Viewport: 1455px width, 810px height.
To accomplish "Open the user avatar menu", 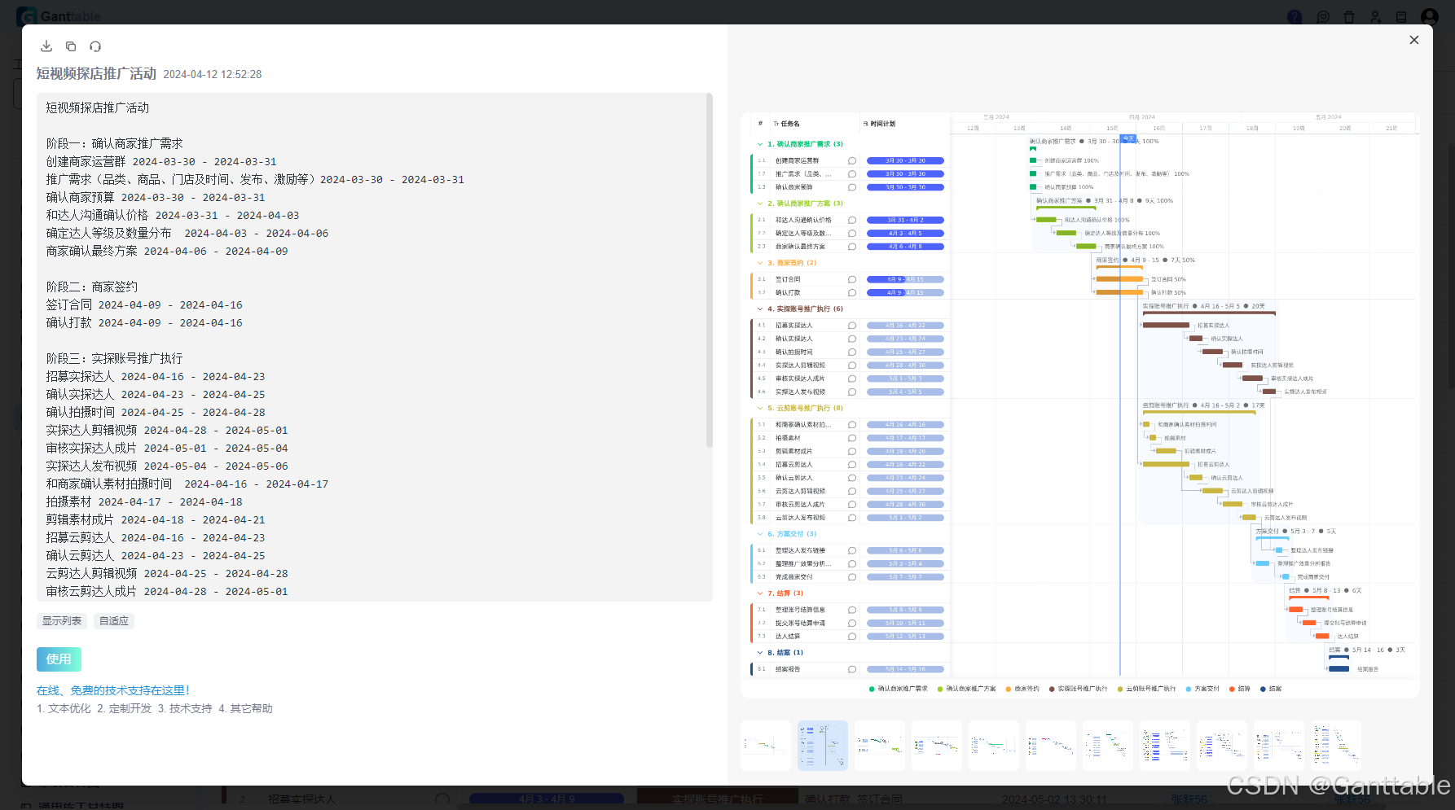I will click(1430, 16).
